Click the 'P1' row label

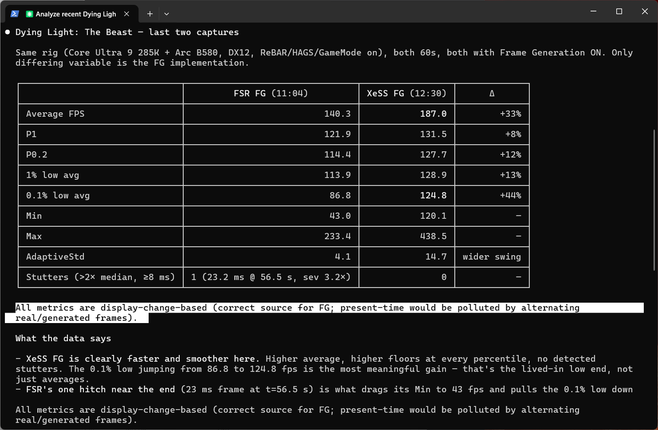click(31, 134)
